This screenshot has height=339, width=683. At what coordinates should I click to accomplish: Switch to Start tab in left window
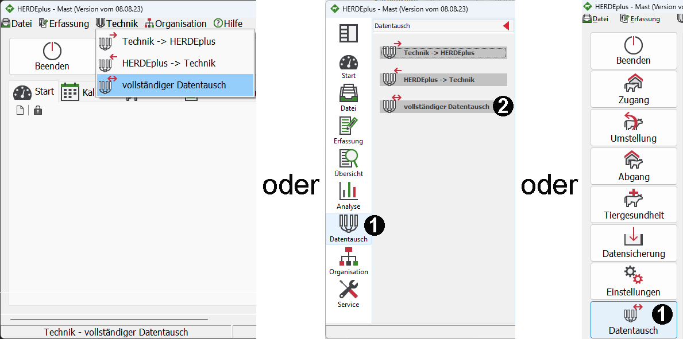[x=33, y=92]
